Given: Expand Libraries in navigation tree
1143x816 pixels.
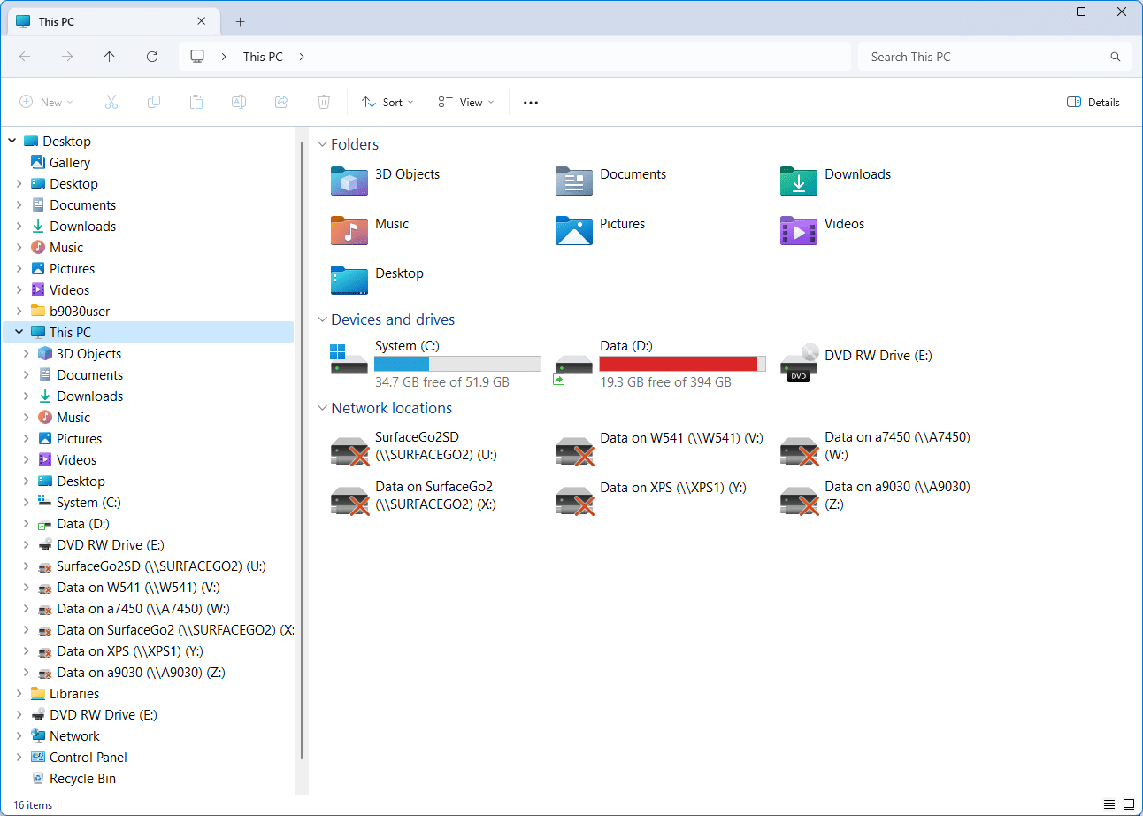Looking at the screenshot, I should pyautogui.click(x=19, y=693).
